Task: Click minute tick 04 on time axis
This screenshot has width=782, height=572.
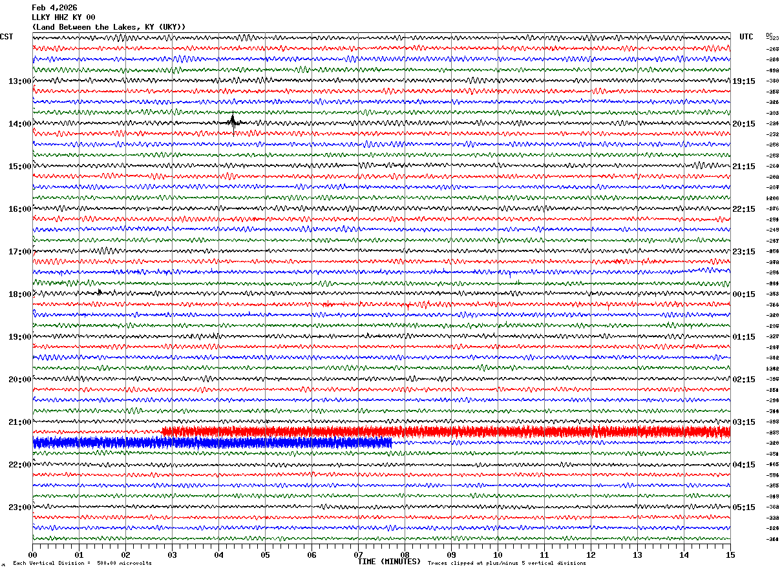Action: [x=218, y=555]
